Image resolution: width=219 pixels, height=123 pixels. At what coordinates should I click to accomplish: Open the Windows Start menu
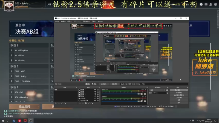(3, 121)
